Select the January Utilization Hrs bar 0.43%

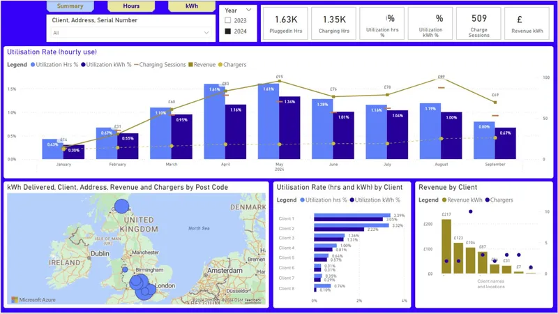[x=53, y=149]
